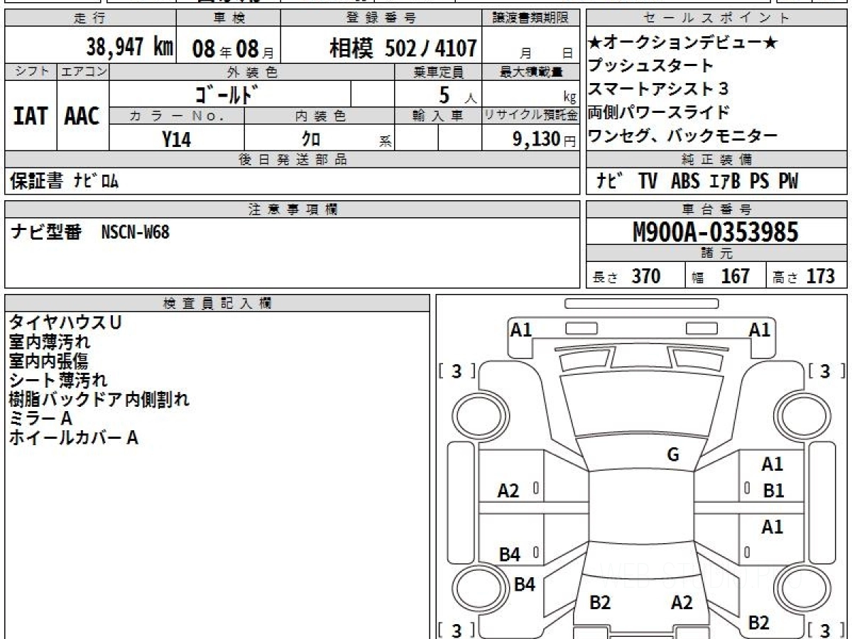Select ワンセグ、バックモニター line

coord(682,136)
